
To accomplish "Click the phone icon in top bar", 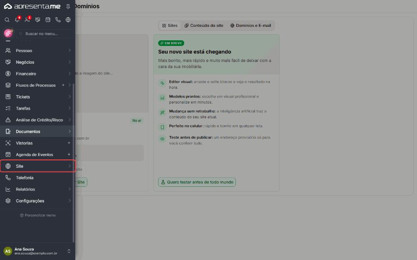I will (58, 19).
